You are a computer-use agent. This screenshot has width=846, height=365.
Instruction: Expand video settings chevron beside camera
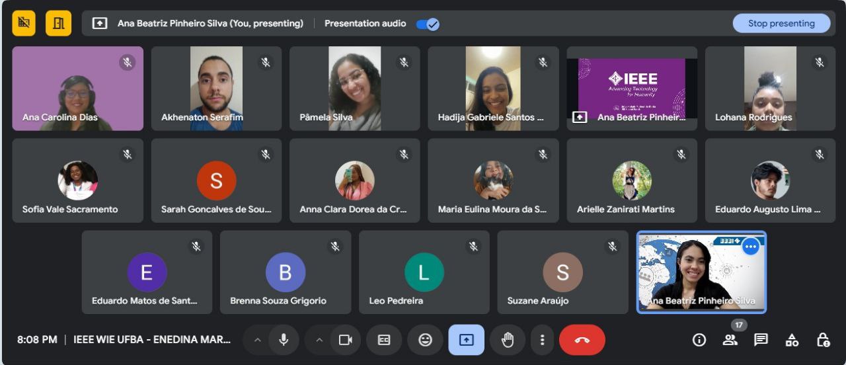click(x=319, y=340)
